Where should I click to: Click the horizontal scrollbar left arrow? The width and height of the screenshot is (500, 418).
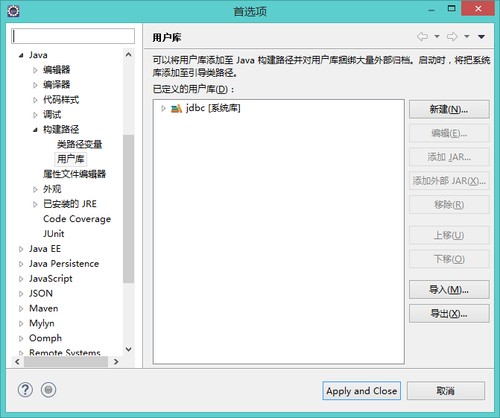tap(17, 361)
